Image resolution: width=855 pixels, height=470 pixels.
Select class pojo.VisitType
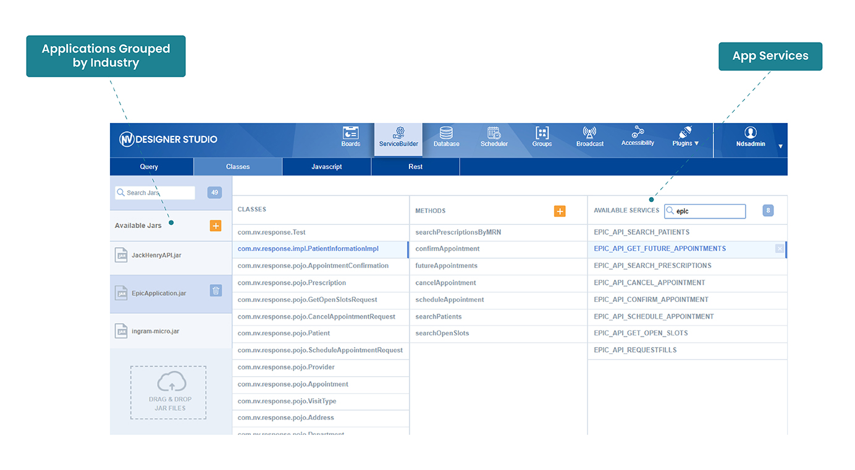click(321, 401)
